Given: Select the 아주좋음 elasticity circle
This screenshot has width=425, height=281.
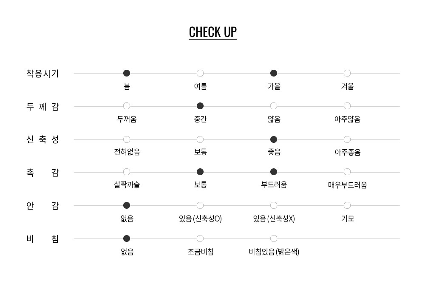Looking at the screenshot, I should pyautogui.click(x=347, y=139).
